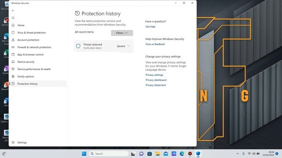The height and width of the screenshot is (158, 282).
Task: Open the Recycle Bin desktop icon
Action: click(6, 5)
